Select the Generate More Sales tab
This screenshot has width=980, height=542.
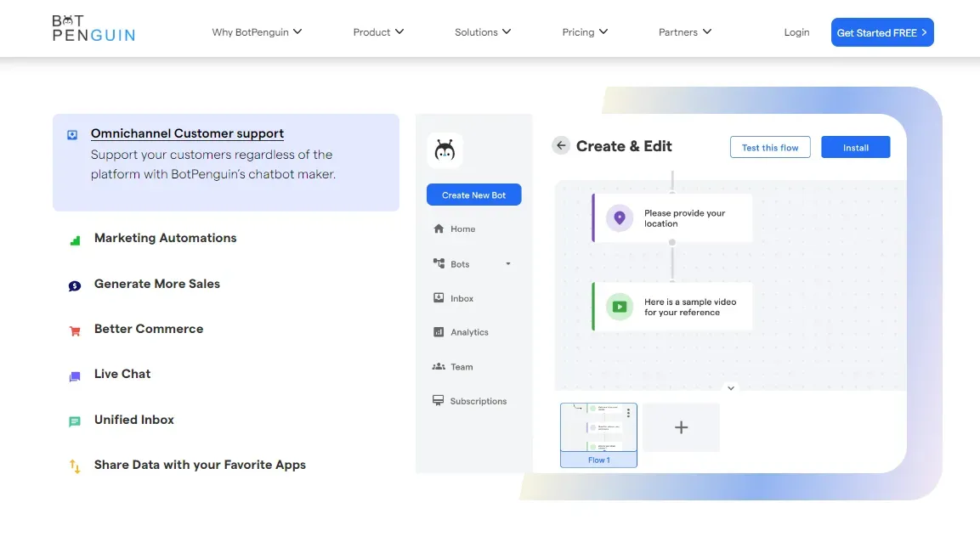157,284
